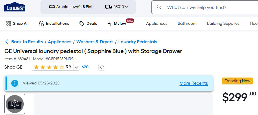Focus the 'What can we help you find?' search field

click(205, 7)
